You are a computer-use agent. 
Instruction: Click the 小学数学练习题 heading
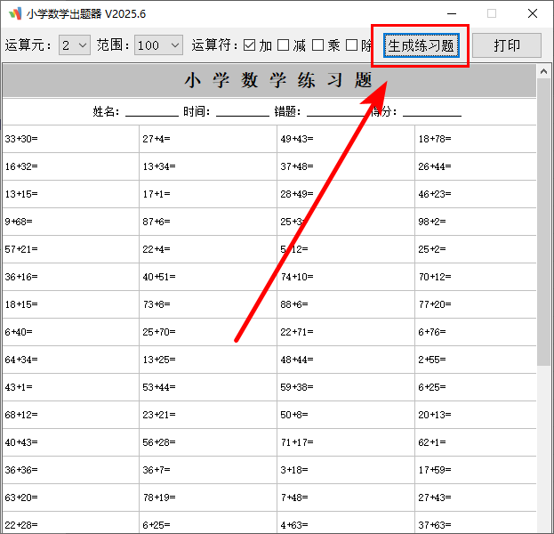(x=278, y=80)
